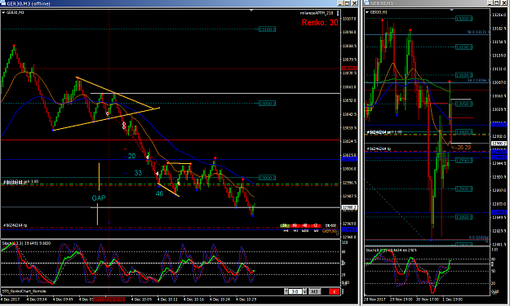The image size is (510, 306).
Task: Click the 4 Dec 10:29 time label on the M3 axis
Action: [x=246, y=299]
